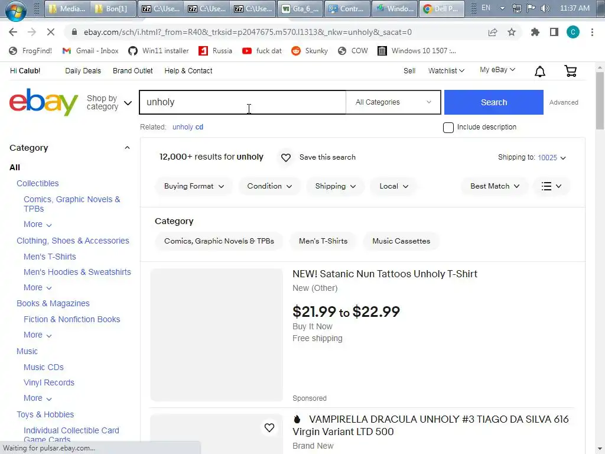Screen dimensions: 605x454
Task: Open the All Categories dropdown
Action: click(393, 102)
